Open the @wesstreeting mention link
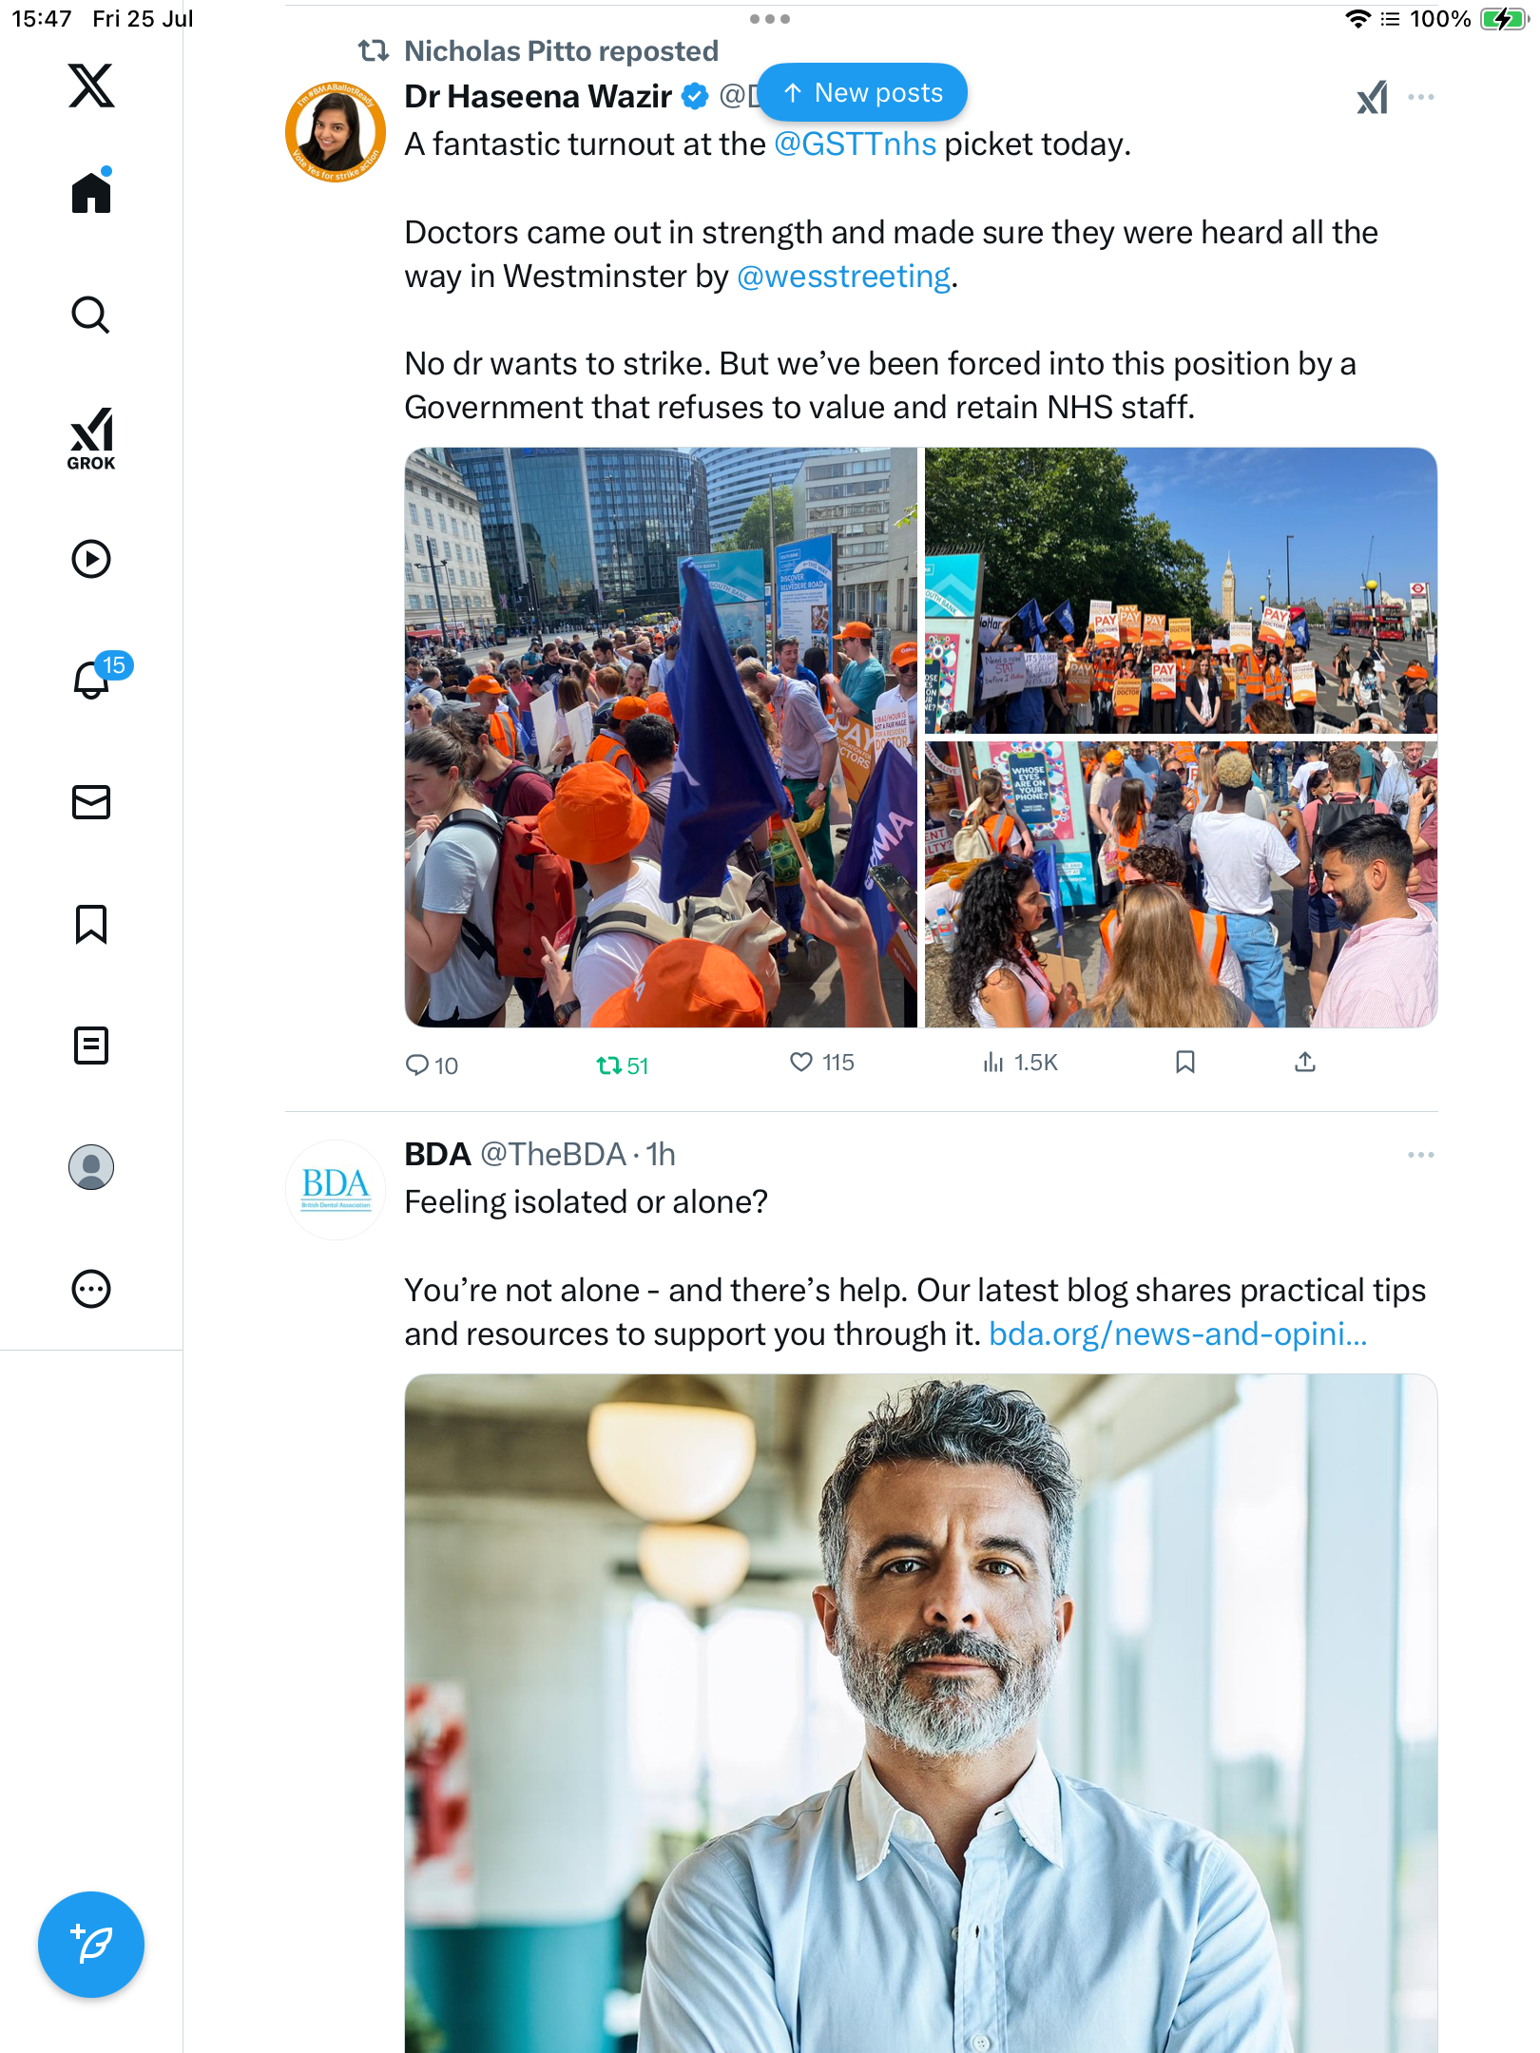This screenshot has width=1540, height=2053. (x=843, y=277)
